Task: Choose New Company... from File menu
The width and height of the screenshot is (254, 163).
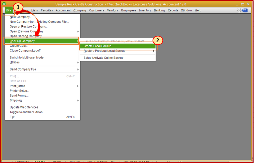Action: coord(42,17)
